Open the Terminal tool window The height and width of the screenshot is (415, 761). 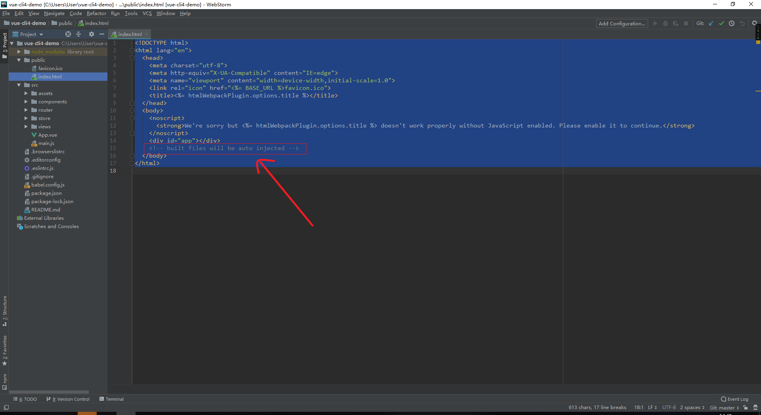click(111, 399)
